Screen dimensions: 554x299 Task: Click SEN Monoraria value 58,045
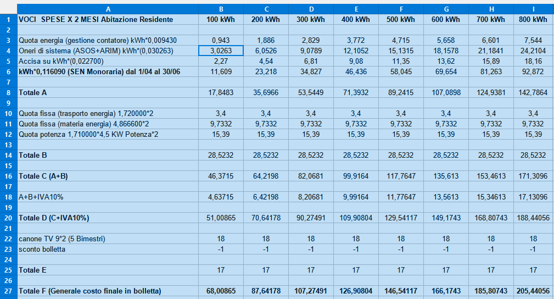tap(401, 72)
